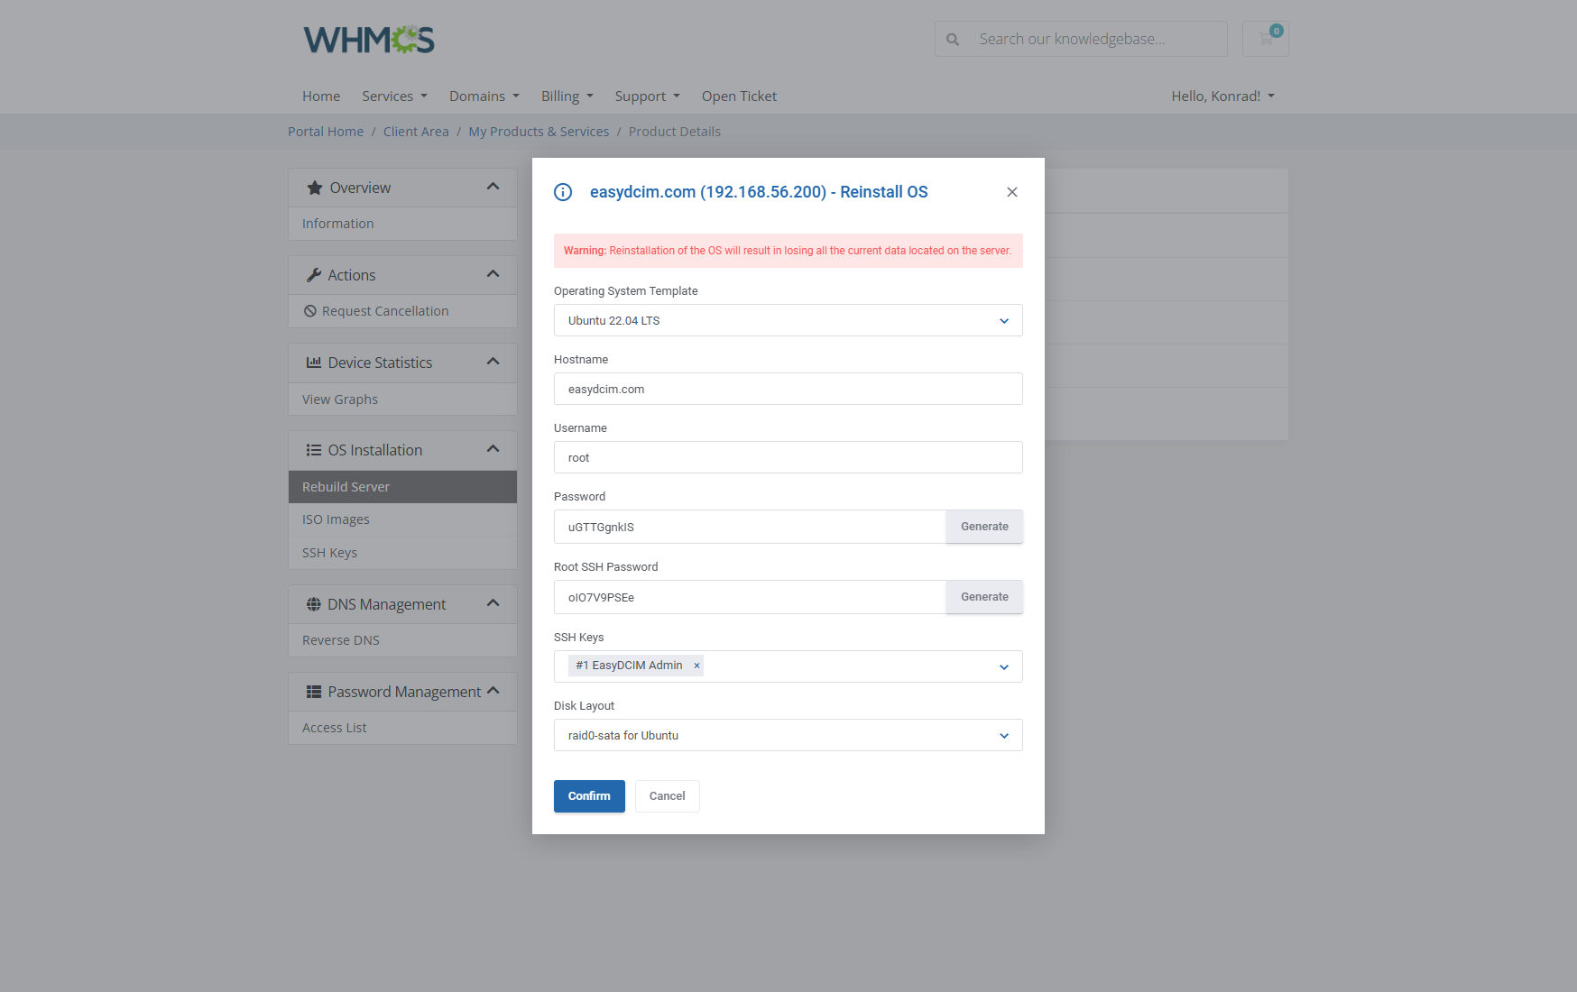Open the SSH Keys dropdown arrow
Screen dimensions: 1577x992
click(1004, 667)
